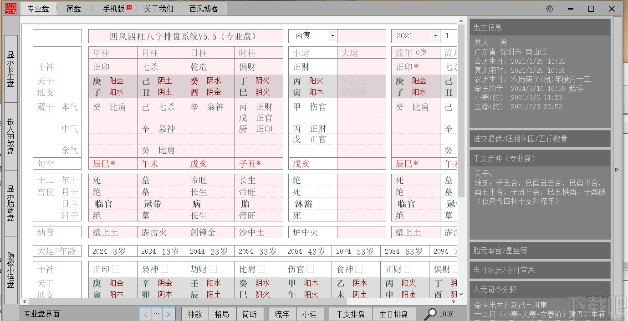Click the right chart navigation arrow

(x=168, y=313)
